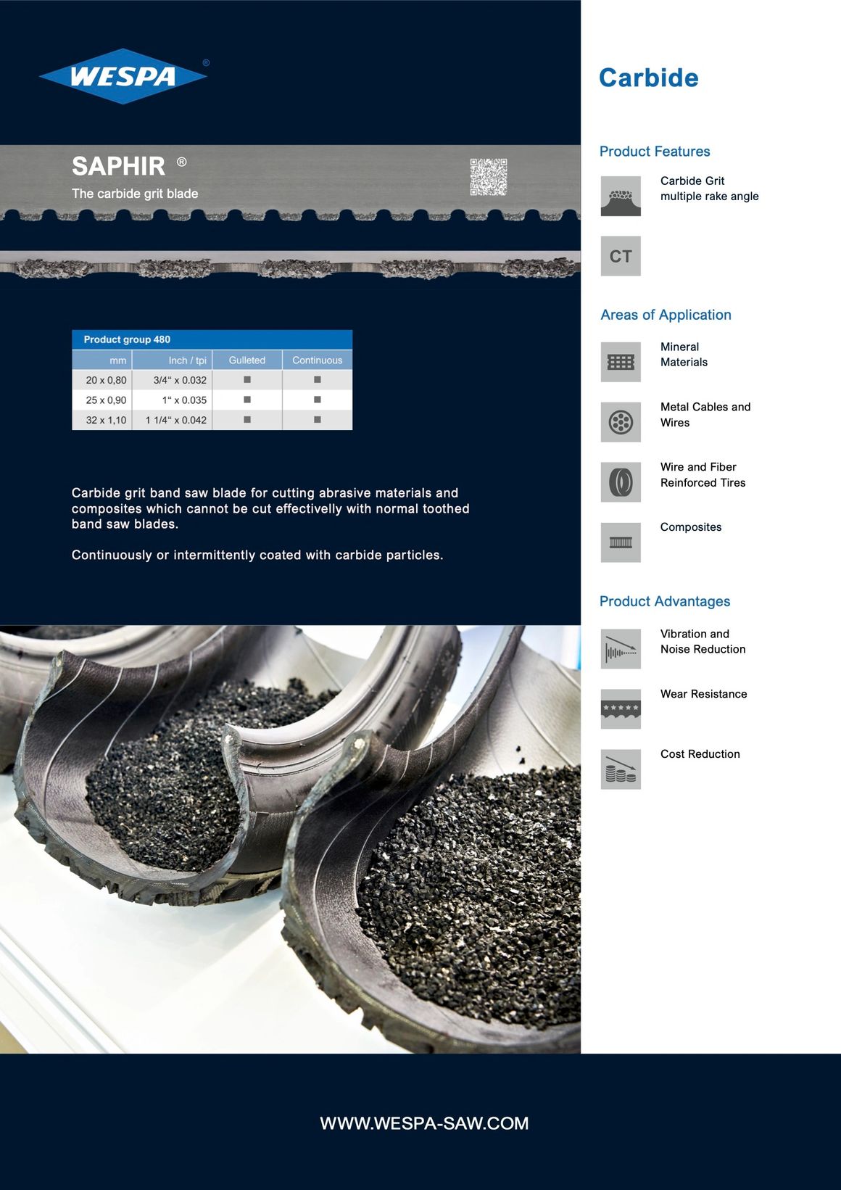Click the Composites label

(x=691, y=527)
